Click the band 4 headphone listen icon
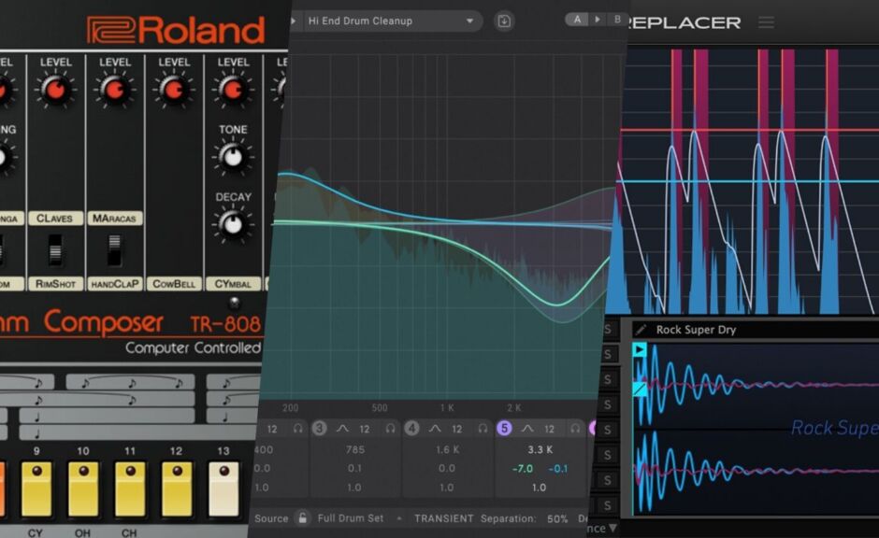The width and height of the screenshot is (879, 538). [x=483, y=429]
